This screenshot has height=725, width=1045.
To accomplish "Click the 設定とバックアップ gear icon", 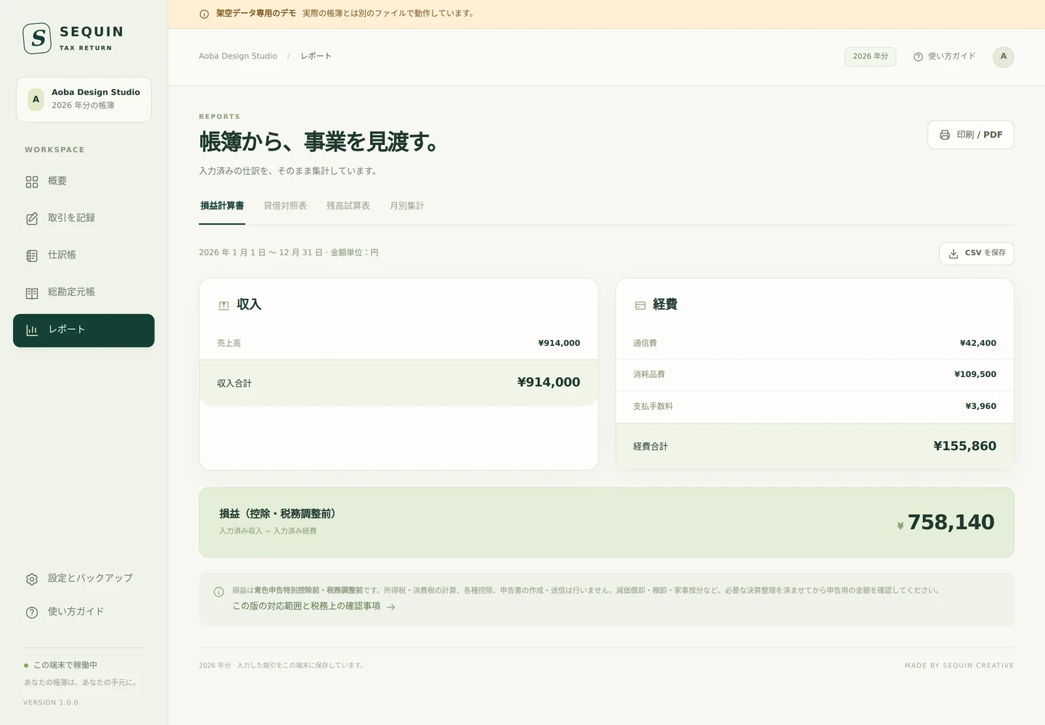I will point(32,579).
